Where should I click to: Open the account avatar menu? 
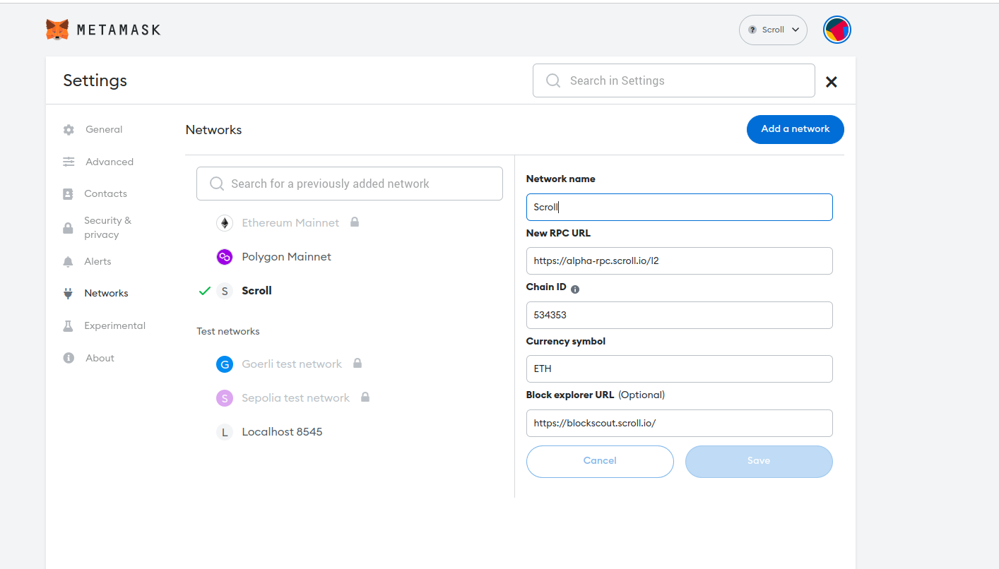click(837, 30)
